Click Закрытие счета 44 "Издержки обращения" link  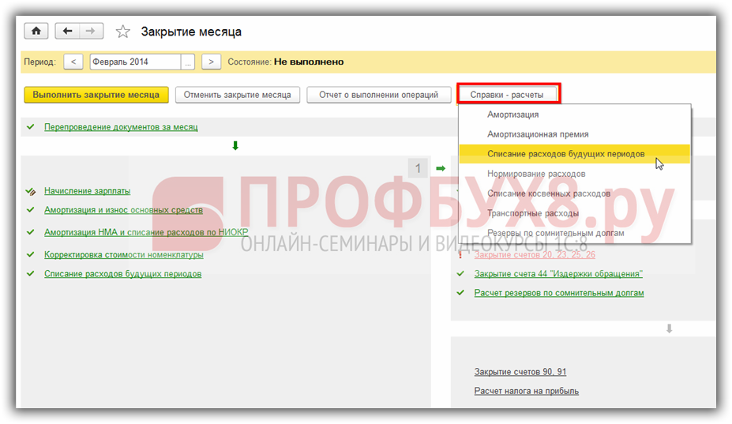(x=558, y=274)
